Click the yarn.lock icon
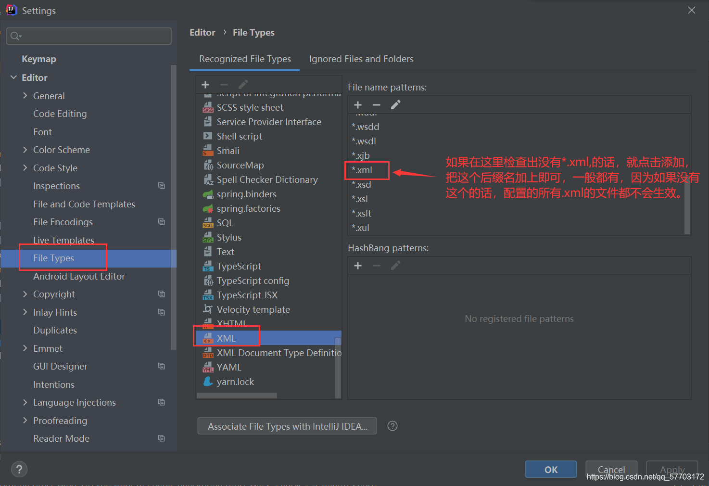This screenshot has width=709, height=486. [208, 382]
